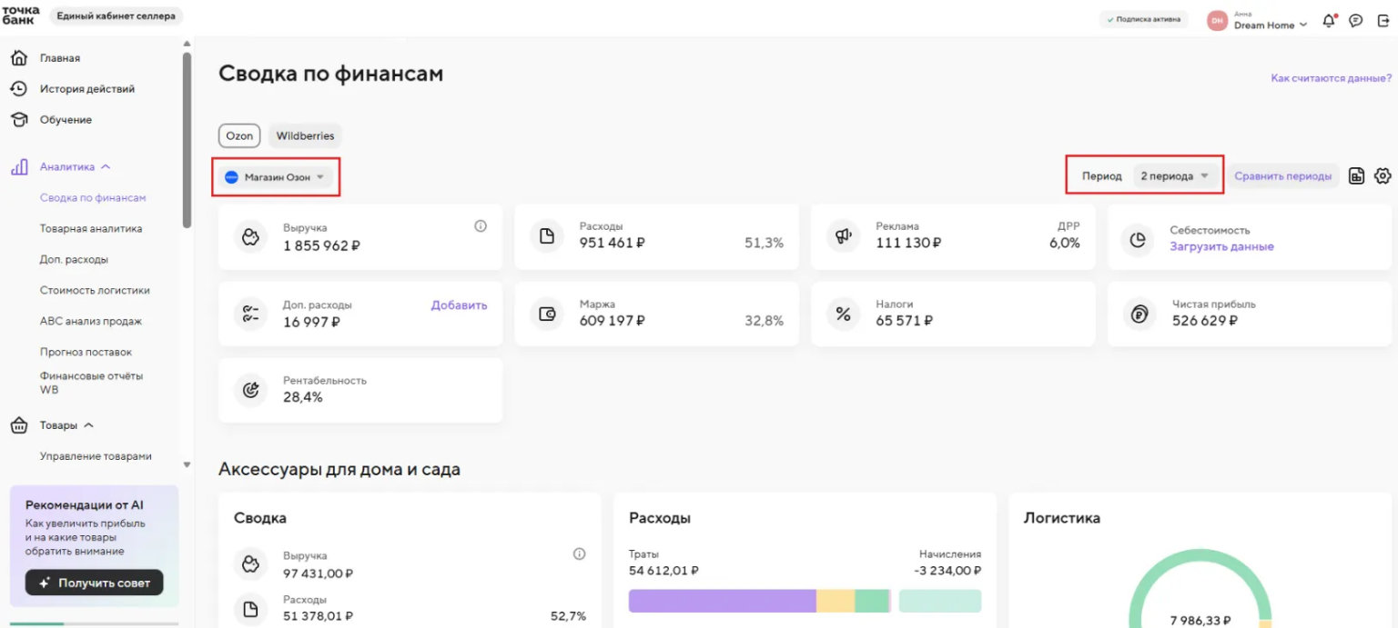This screenshot has height=628, width=1398.
Task: Open the chat message icon in header
Action: click(x=1356, y=20)
